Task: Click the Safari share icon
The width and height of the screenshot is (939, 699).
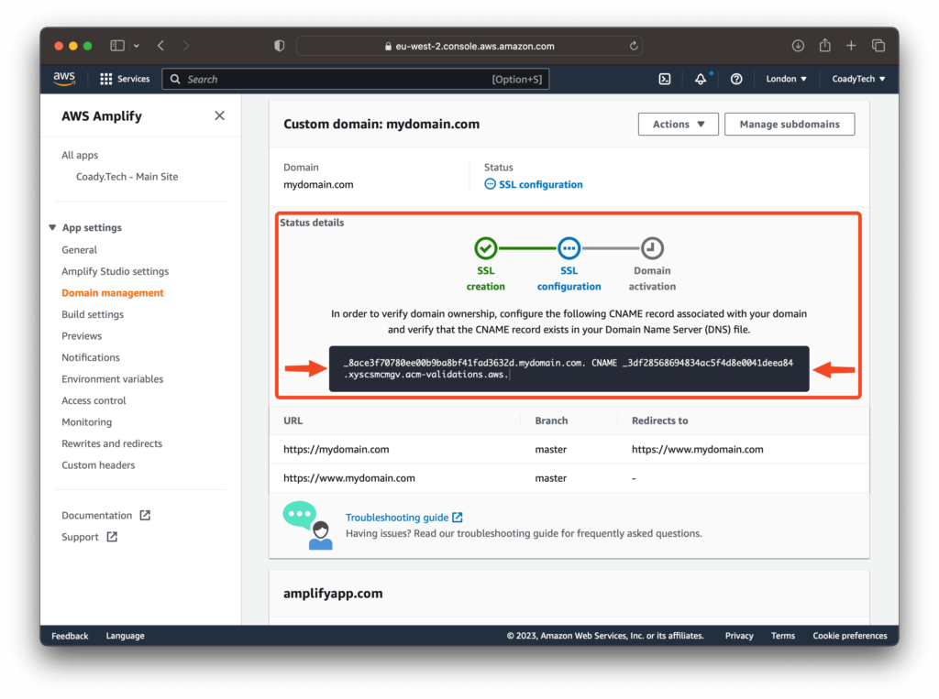Action: tap(825, 45)
